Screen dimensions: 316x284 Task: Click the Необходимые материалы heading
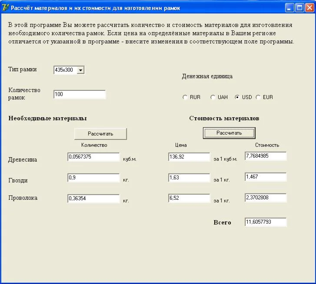47,118
